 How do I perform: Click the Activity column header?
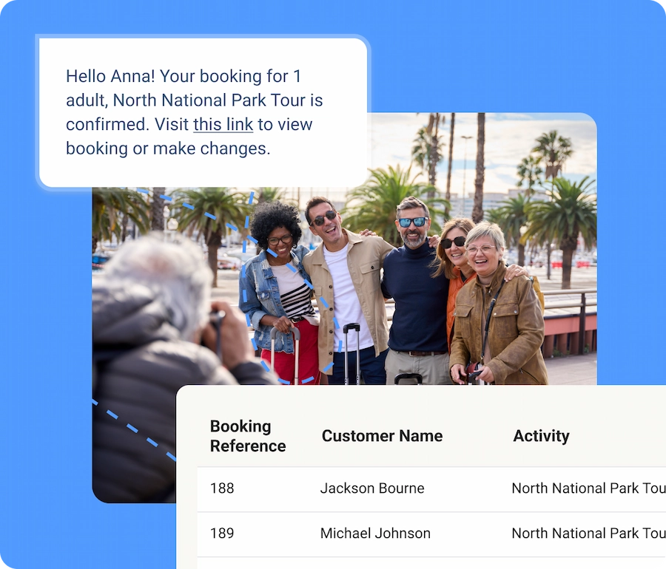(x=541, y=436)
